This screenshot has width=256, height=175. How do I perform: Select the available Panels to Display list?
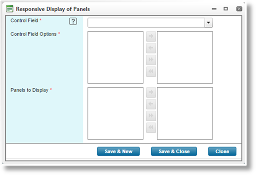click(x=116, y=114)
